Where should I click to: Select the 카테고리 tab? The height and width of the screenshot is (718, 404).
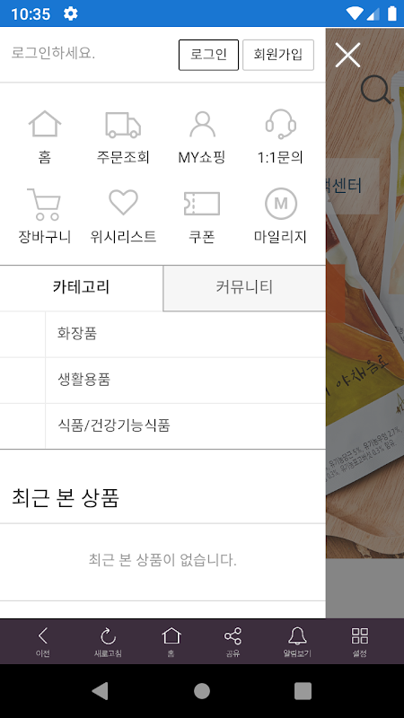pyautogui.click(x=82, y=287)
